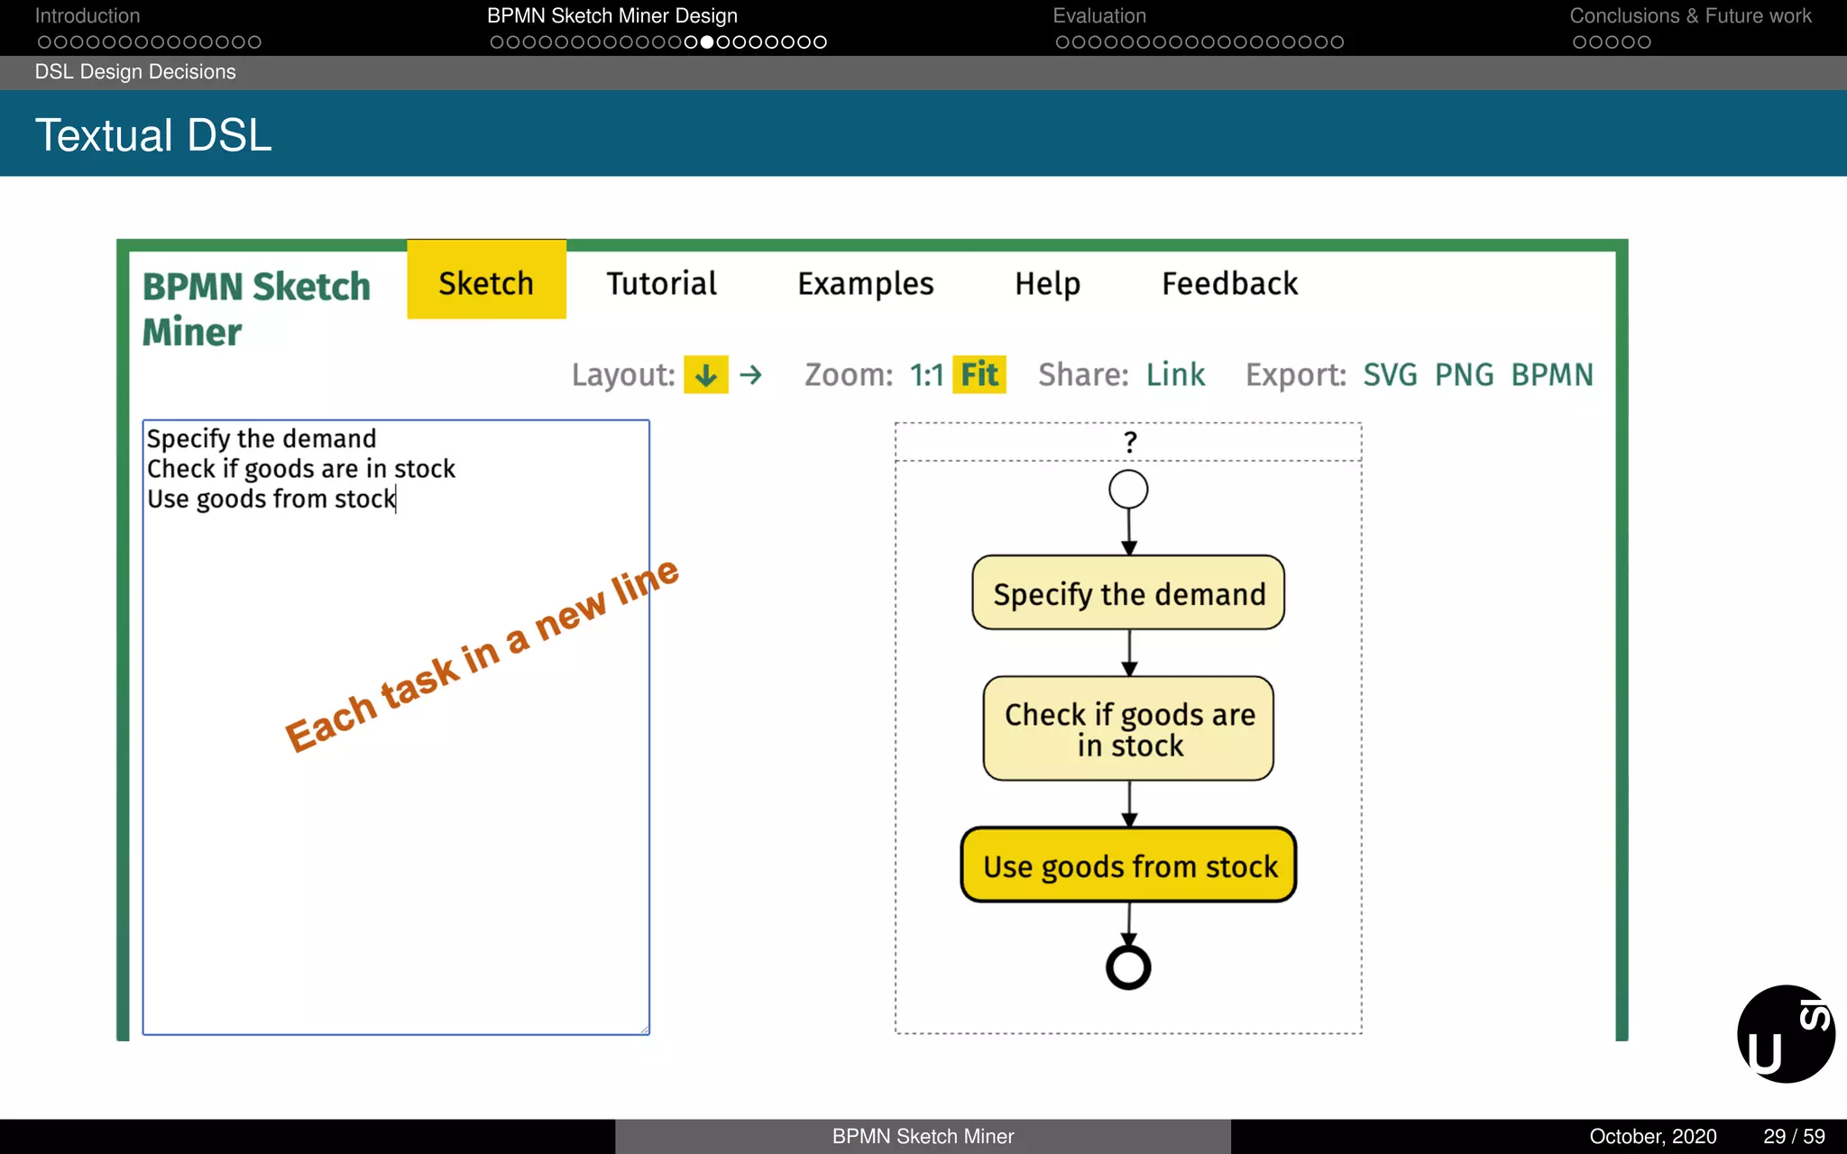Viewport: 1847px width, 1154px height.
Task: Open the Feedback tab
Action: pyautogui.click(x=1230, y=283)
